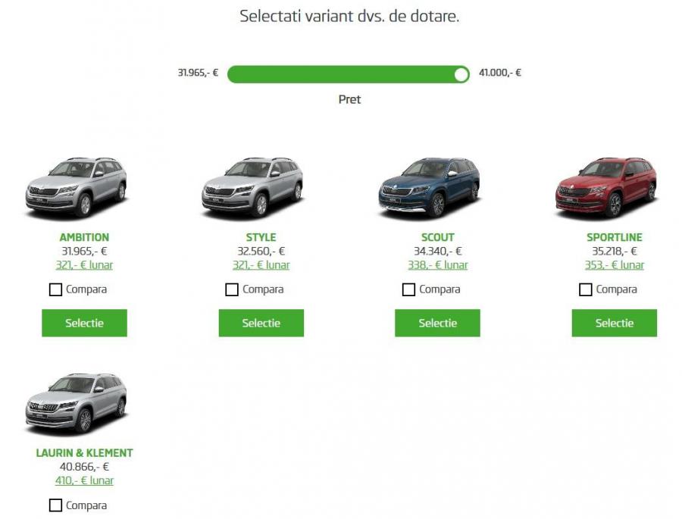Select the Scout trim with its Selectie button
The image size is (682, 519).
coord(437,323)
